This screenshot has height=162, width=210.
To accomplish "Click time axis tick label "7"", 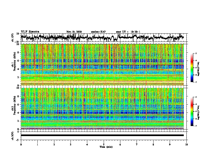I will (x=137, y=145).
